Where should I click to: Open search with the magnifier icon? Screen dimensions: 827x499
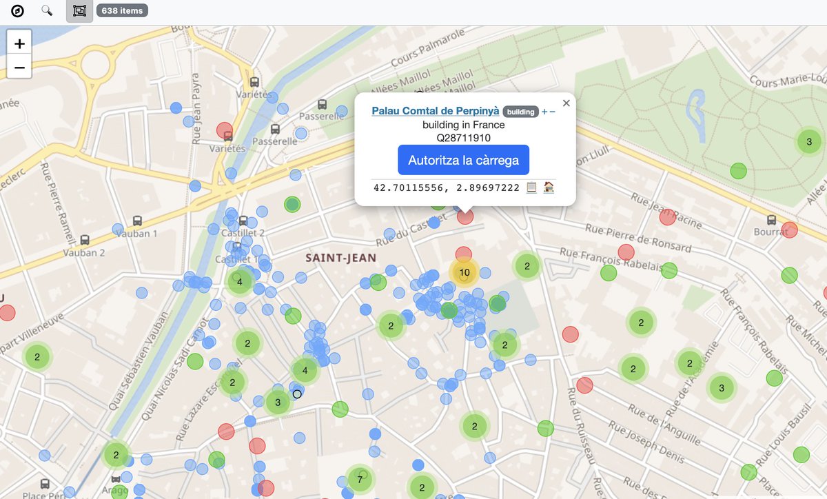pos(47,10)
